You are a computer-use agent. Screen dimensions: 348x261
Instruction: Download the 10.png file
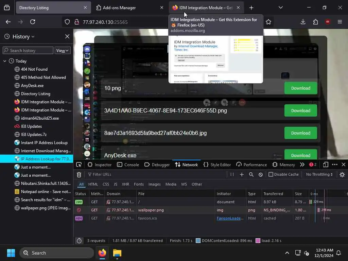301,88
